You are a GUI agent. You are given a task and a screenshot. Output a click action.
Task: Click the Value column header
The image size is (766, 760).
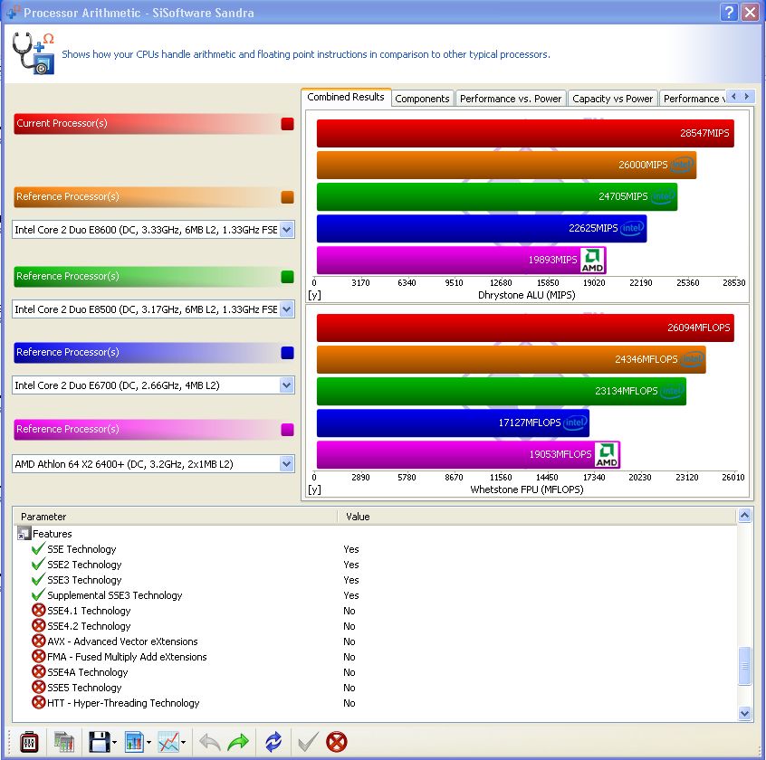tap(536, 517)
